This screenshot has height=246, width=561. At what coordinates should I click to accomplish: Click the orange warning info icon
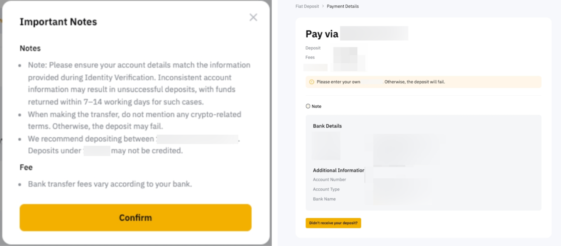(x=311, y=82)
